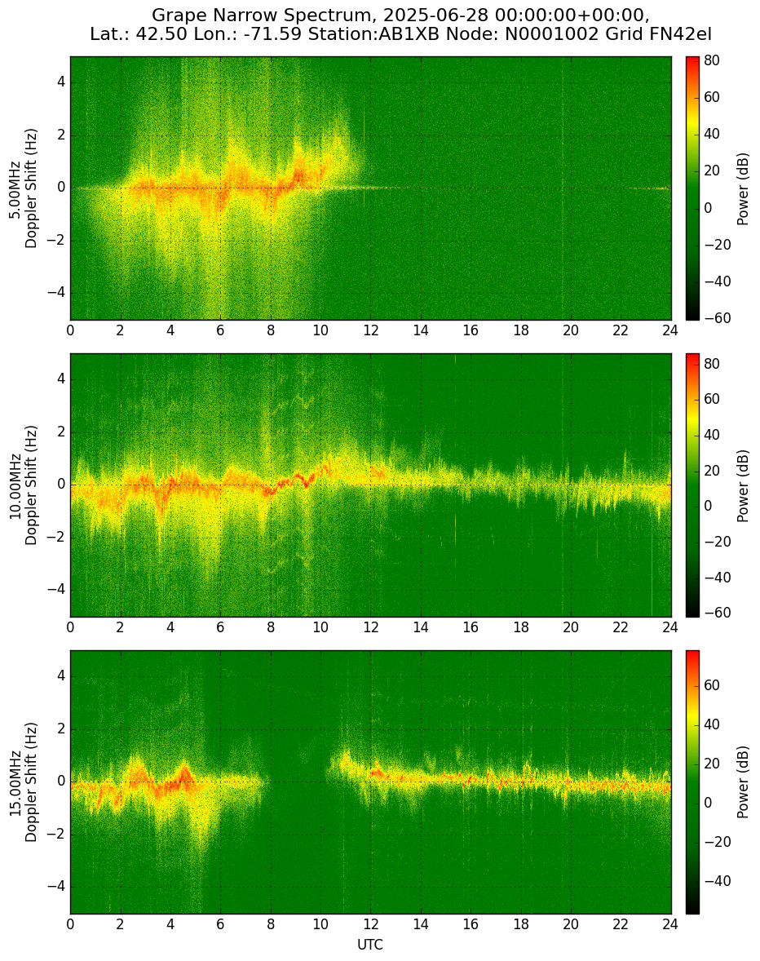The width and height of the screenshot is (760, 961).
Task: Click the UTC x-axis label at bottom
Action: point(370,945)
